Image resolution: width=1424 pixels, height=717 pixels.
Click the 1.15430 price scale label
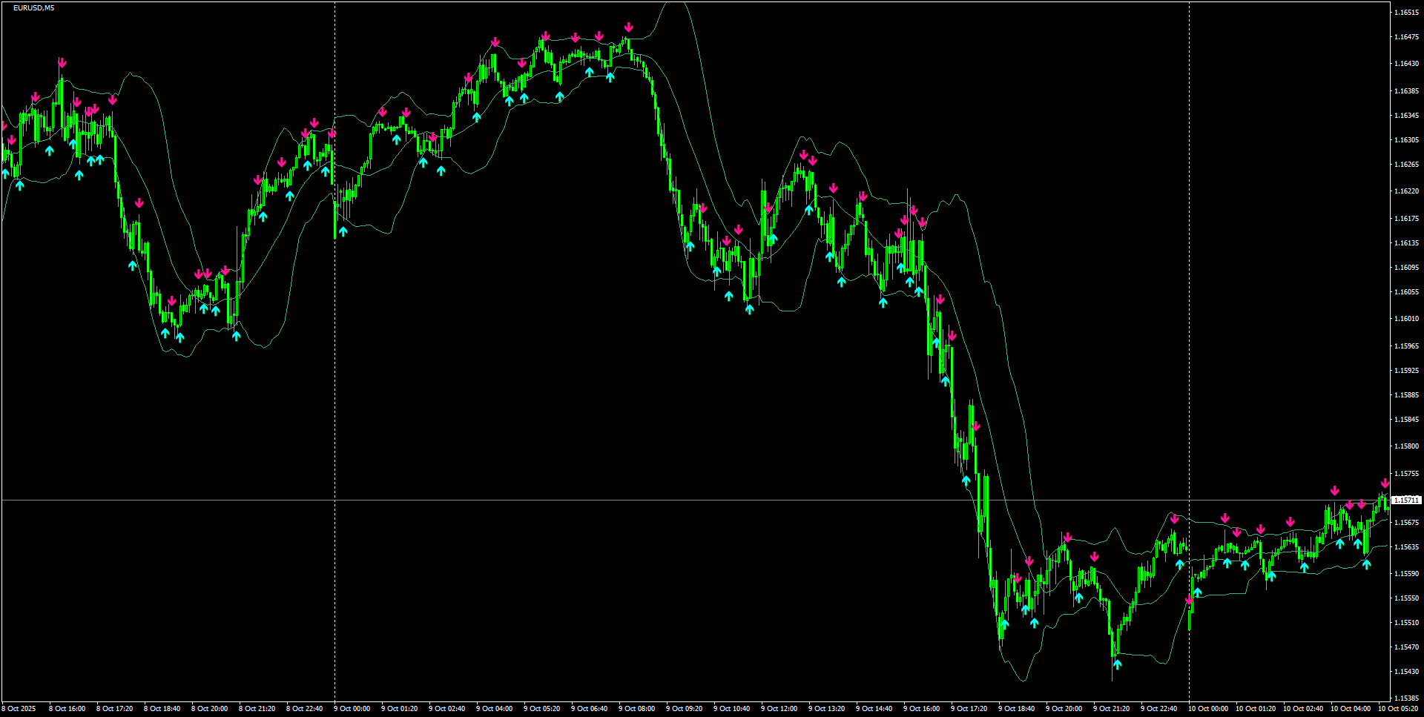1406,672
